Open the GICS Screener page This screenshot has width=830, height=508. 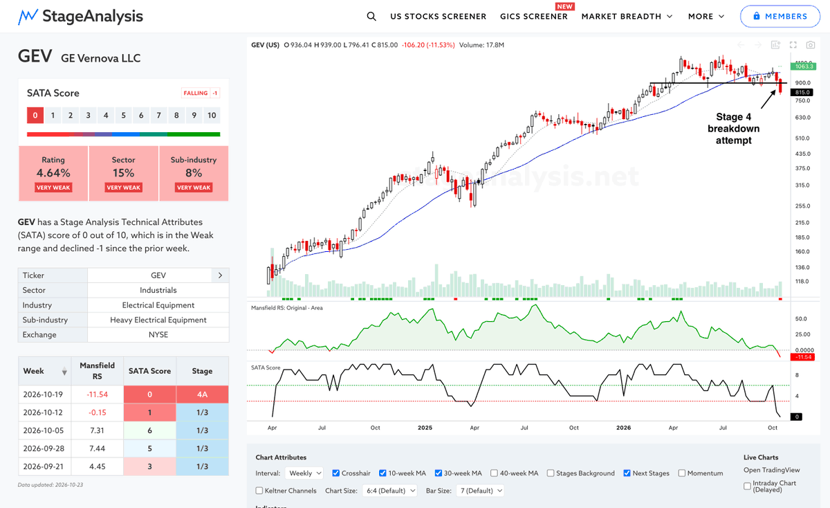click(x=533, y=16)
